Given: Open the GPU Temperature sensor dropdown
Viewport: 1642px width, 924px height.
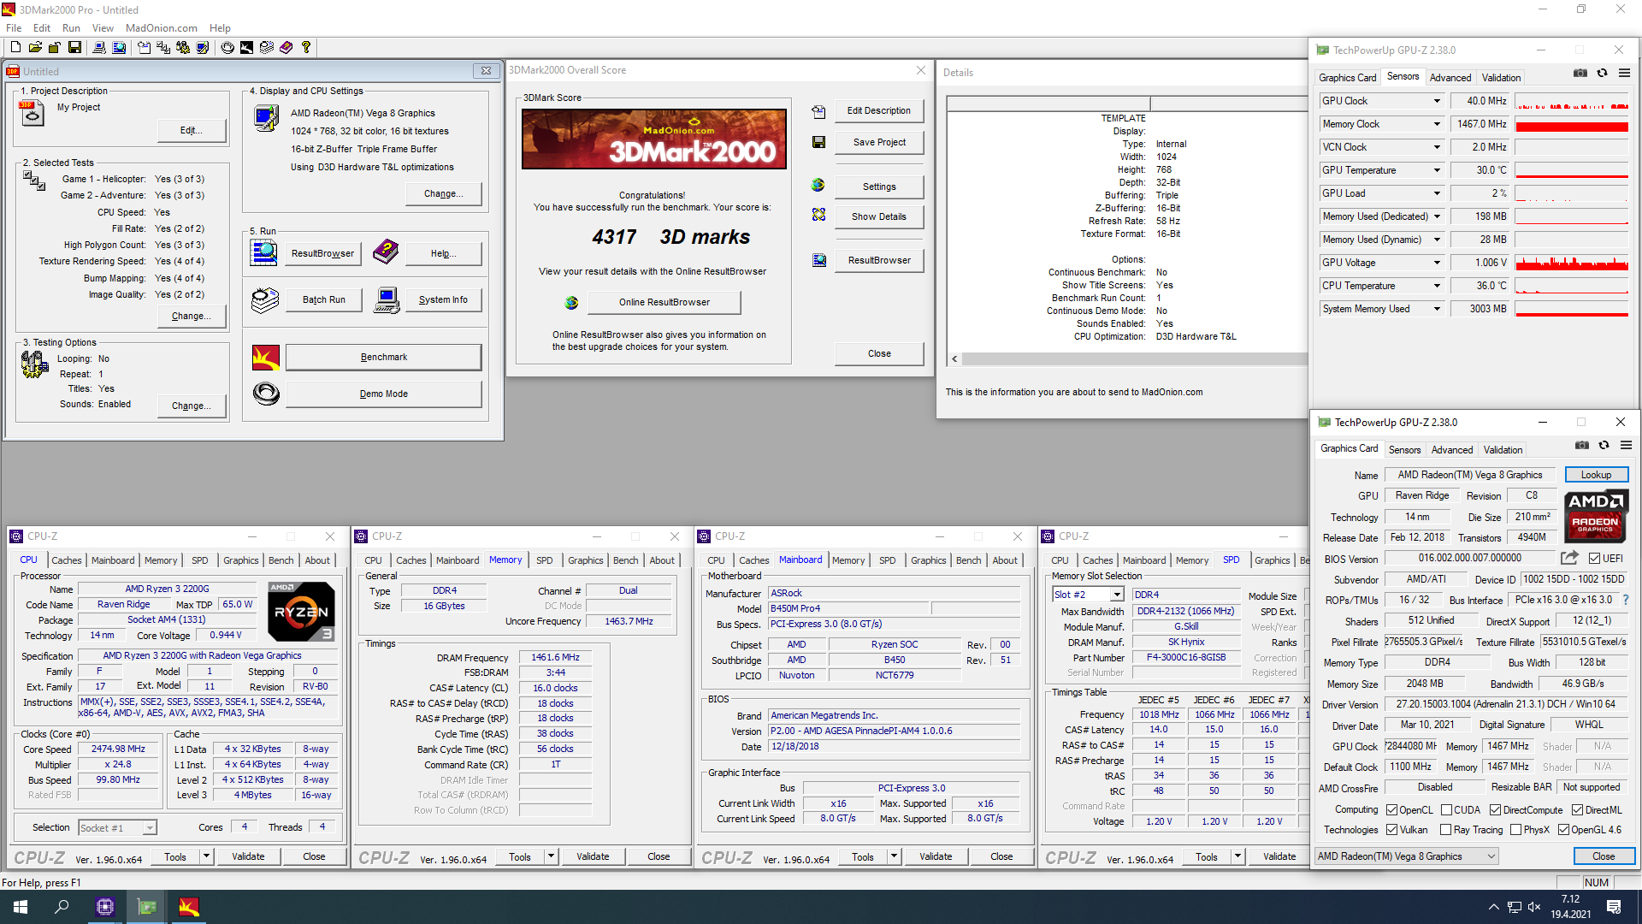Looking at the screenshot, I should (x=1437, y=170).
